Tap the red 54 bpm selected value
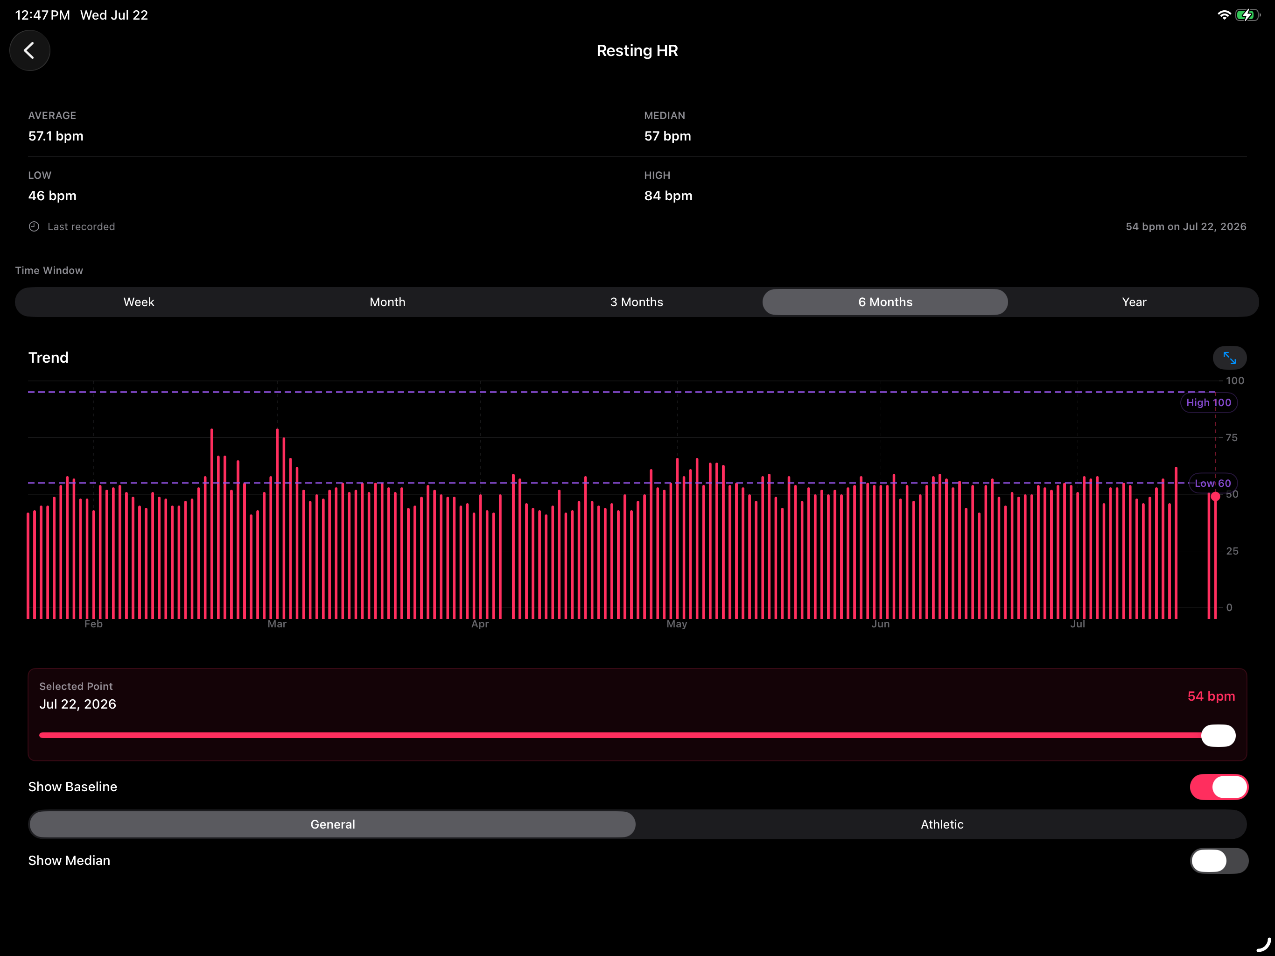The image size is (1275, 956). tap(1211, 696)
